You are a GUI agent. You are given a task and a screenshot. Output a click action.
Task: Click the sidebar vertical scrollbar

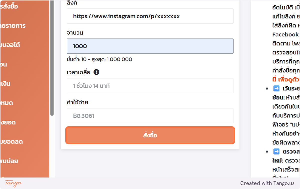click(52, 57)
